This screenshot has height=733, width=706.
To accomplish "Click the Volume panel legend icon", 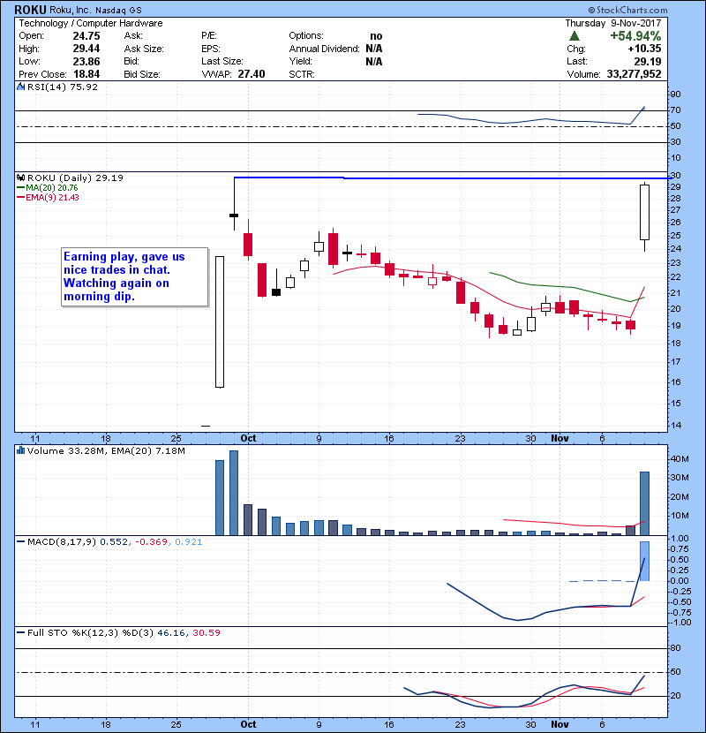I will 20,452.
